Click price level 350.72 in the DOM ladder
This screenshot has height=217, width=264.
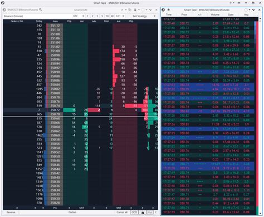tap(55, 110)
